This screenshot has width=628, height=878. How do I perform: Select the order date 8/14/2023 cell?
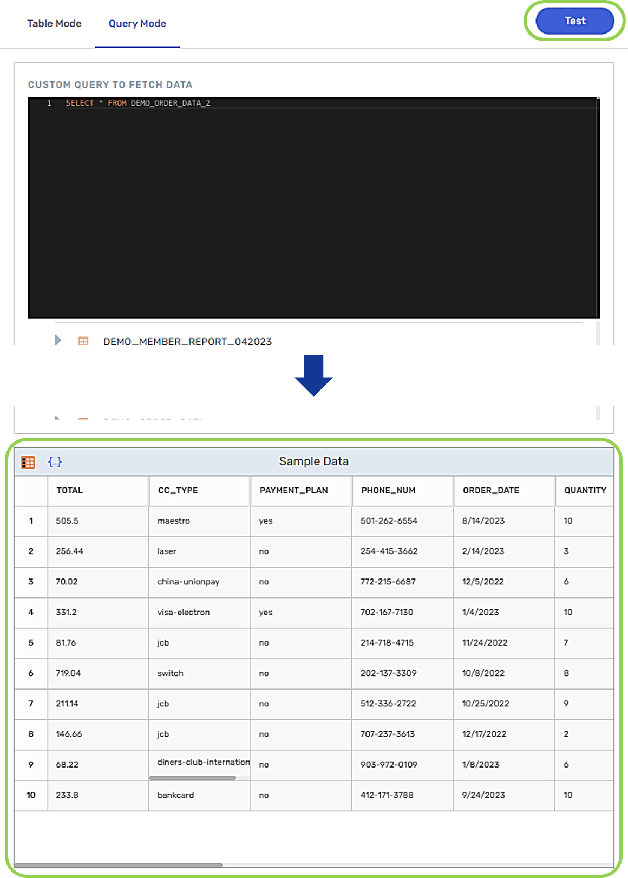coord(504,521)
